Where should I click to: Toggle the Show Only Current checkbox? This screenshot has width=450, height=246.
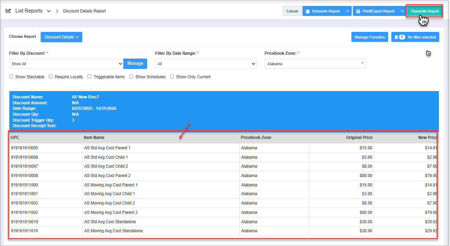172,77
